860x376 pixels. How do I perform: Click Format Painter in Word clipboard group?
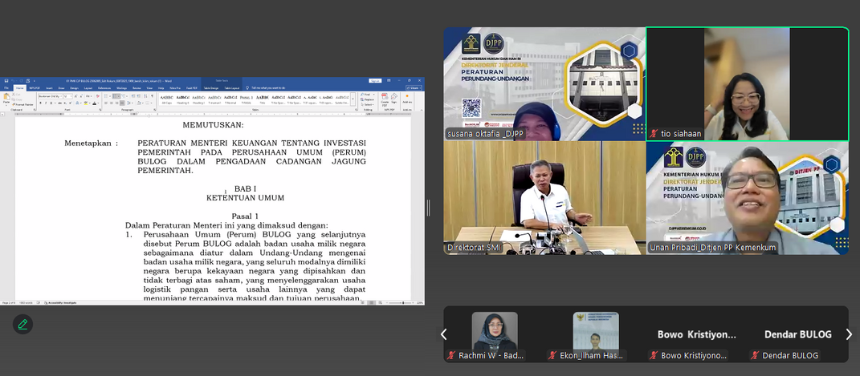pos(22,104)
